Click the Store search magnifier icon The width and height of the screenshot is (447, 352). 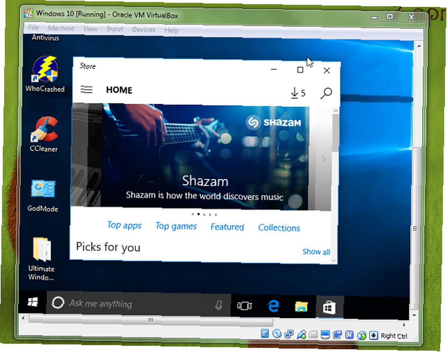326,93
